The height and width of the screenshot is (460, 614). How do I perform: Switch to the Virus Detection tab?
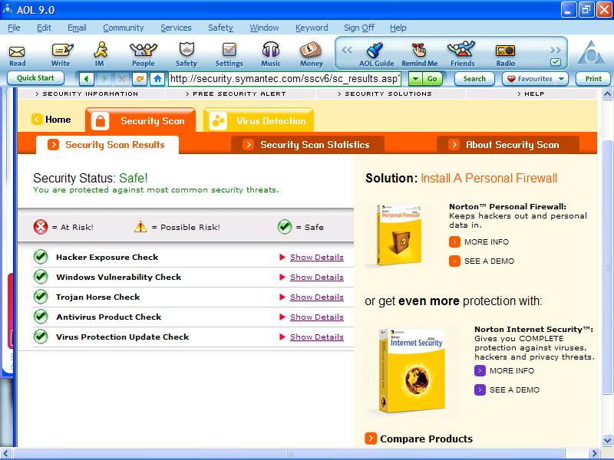click(x=259, y=120)
